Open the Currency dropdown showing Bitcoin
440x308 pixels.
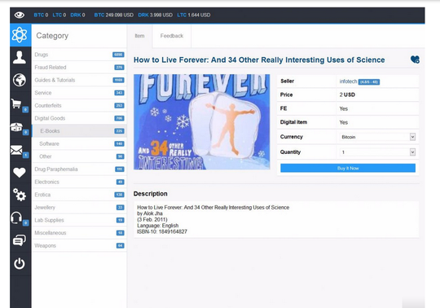(377, 137)
